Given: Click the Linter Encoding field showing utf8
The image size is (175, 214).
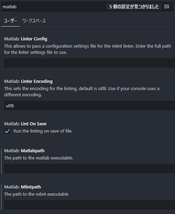Looking at the screenshot, I should (90, 106).
